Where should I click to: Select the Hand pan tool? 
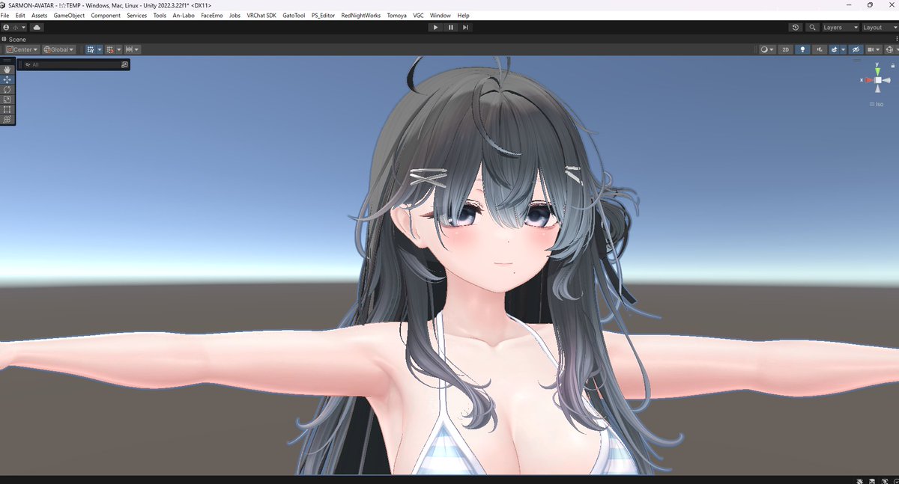[x=7, y=69]
